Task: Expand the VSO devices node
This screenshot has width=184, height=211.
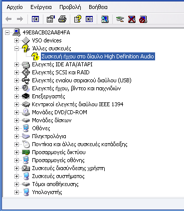Action: coord(16,40)
